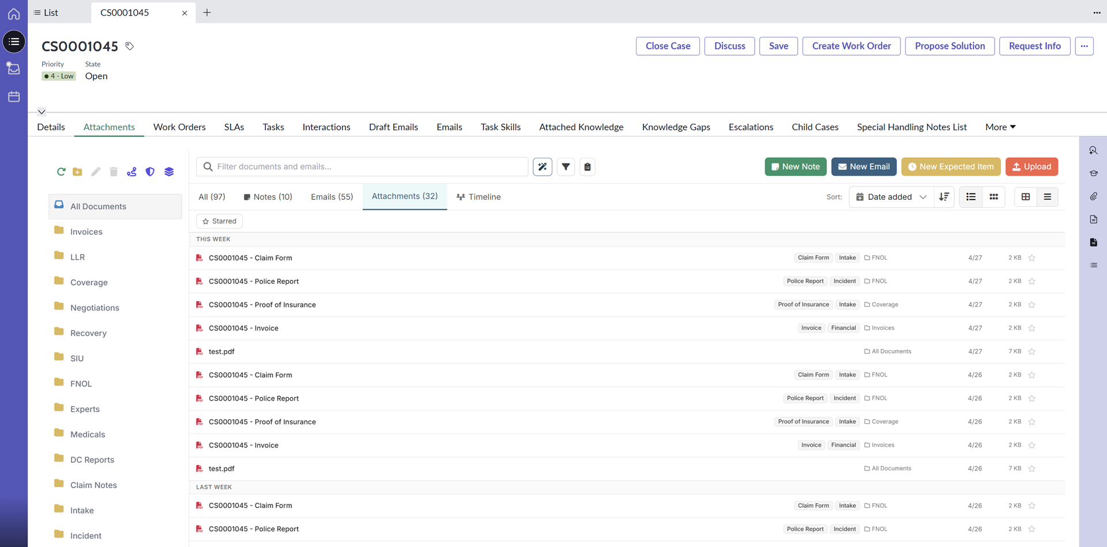Image resolution: width=1107 pixels, height=547 pixels.
Task: Click the magic wand icon beside filter box
Action: pyautogui.click(x=543, y=167)
